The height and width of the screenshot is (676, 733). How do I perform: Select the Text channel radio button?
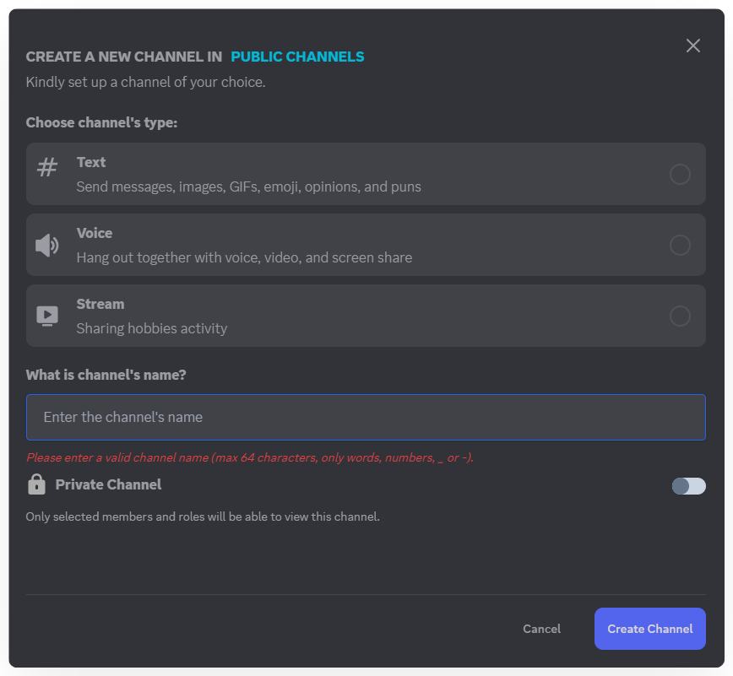(680, 175)
